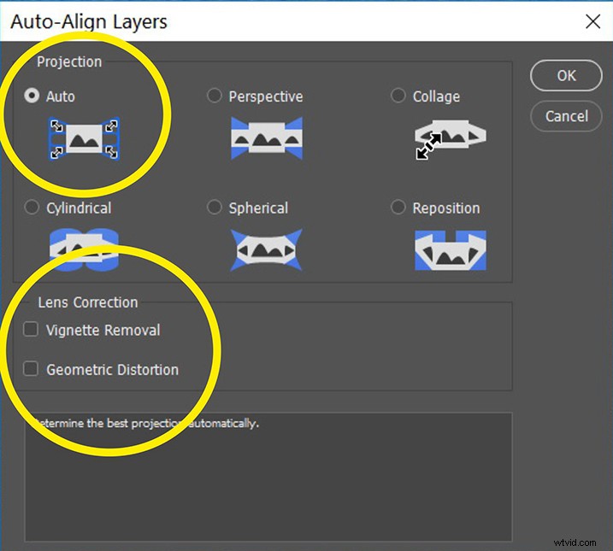
Task: Select the Reposition projection radio button
Action: point(398,208)
